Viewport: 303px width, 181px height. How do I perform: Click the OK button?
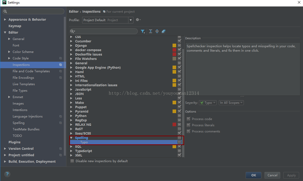(253, 175)
